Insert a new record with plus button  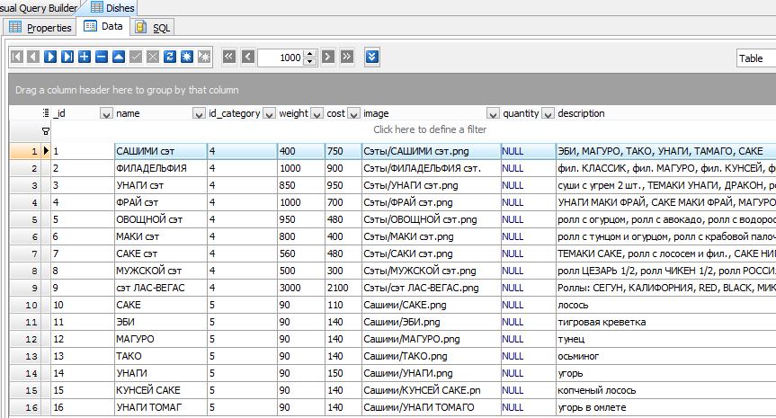point(85,57)
